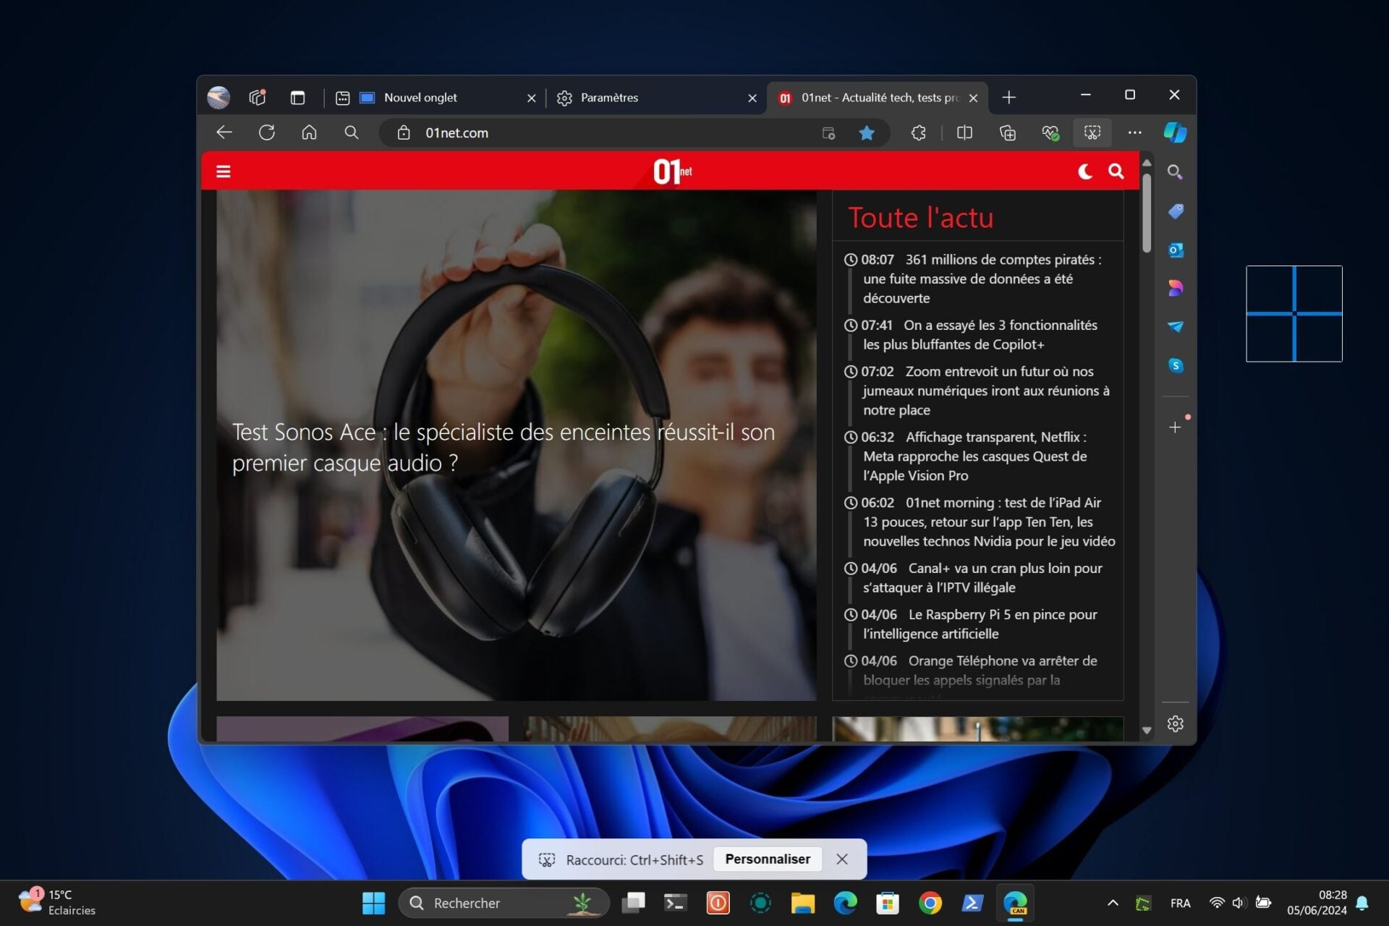
Task: Click the Browser essentials heart icon
Action: pyautogui.click(x=1050, y=132)
